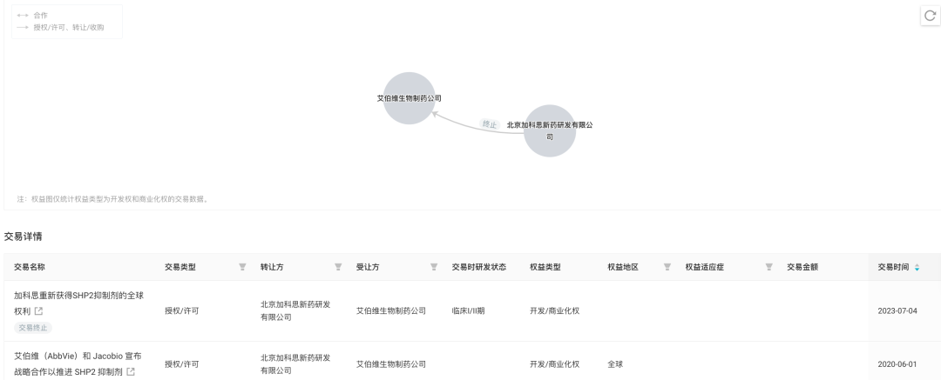The image size is (941, 380).
Task: Click 交易时研发状态 column header
Action: [x=479, y=267]
